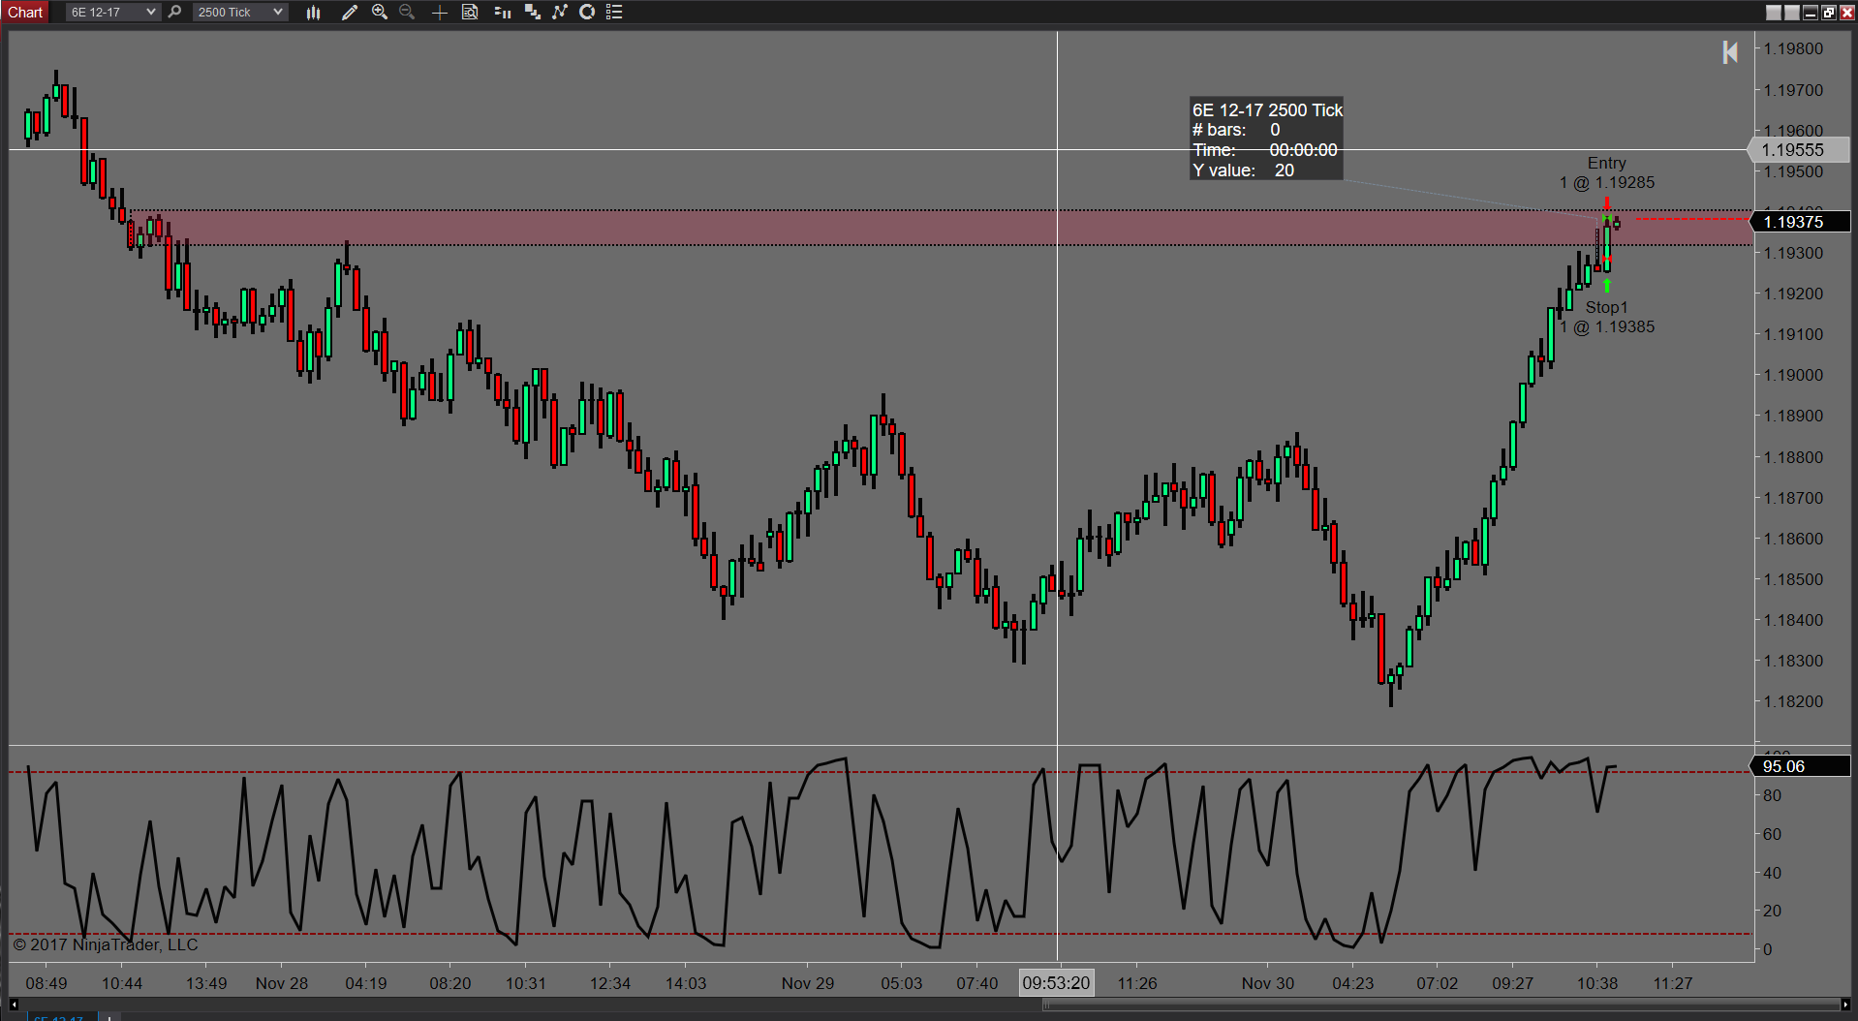
Task: Select the crosshair cursor tool
Action: tap(439, 13)
